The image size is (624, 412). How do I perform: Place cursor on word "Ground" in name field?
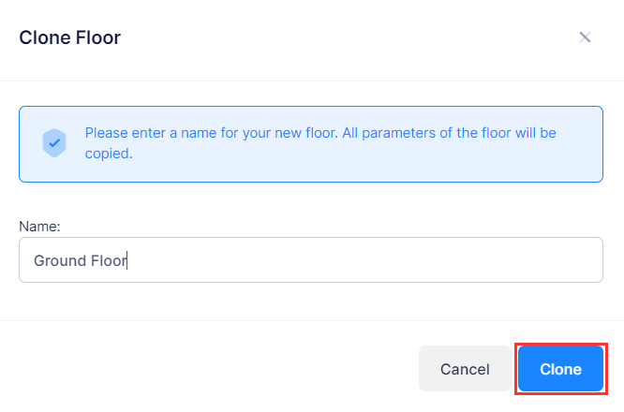pyautogui.click(x=57, y=260)
